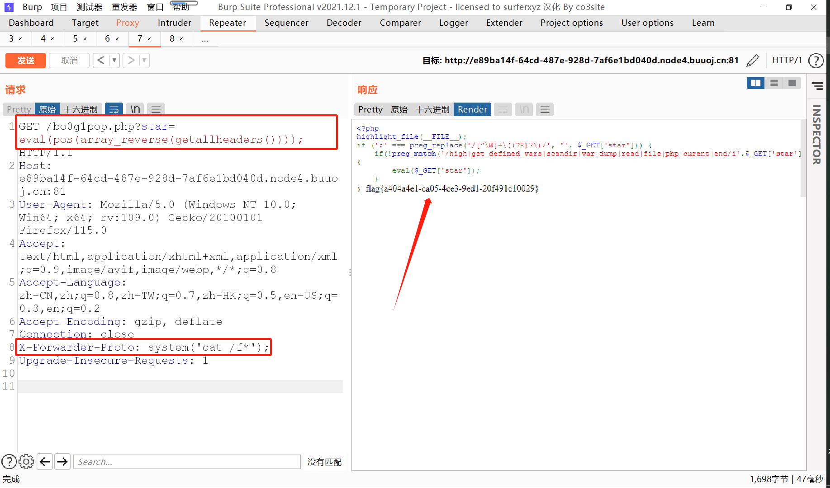The width and height of the screenshot is (830, 488).
Task: Switch to the Decoder tab
Action: pos(344,23)
